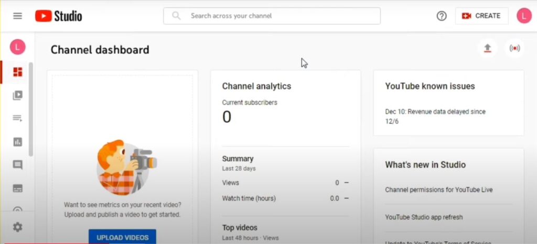This screenshot has width=537, height=244.
Task: Open the Subtitles sidebar icon
Action: 17,188
